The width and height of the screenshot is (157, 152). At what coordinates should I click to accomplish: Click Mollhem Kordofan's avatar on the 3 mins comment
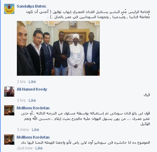click(x=9, y=110)
